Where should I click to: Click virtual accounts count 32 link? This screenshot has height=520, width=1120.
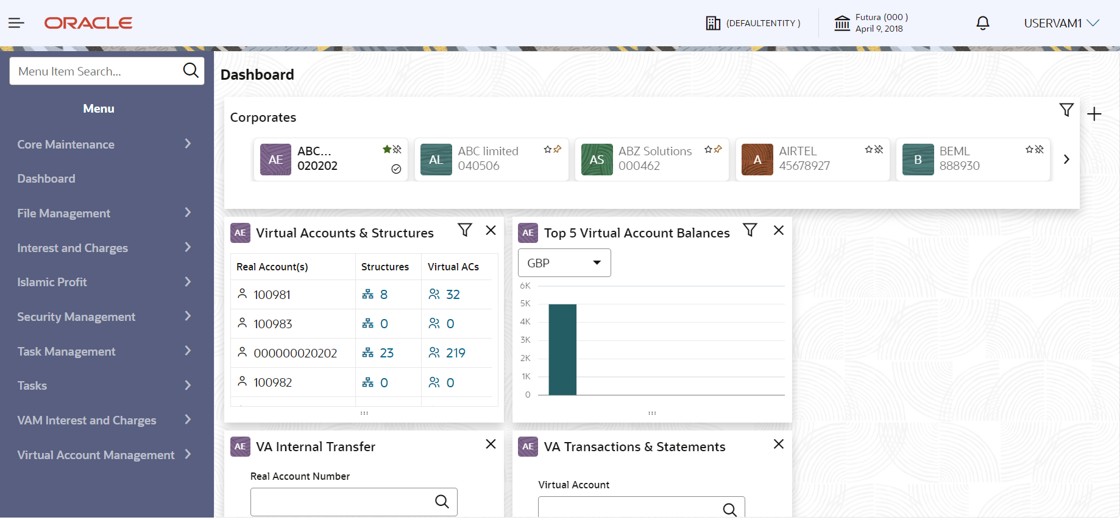click(x=453, y=295)
